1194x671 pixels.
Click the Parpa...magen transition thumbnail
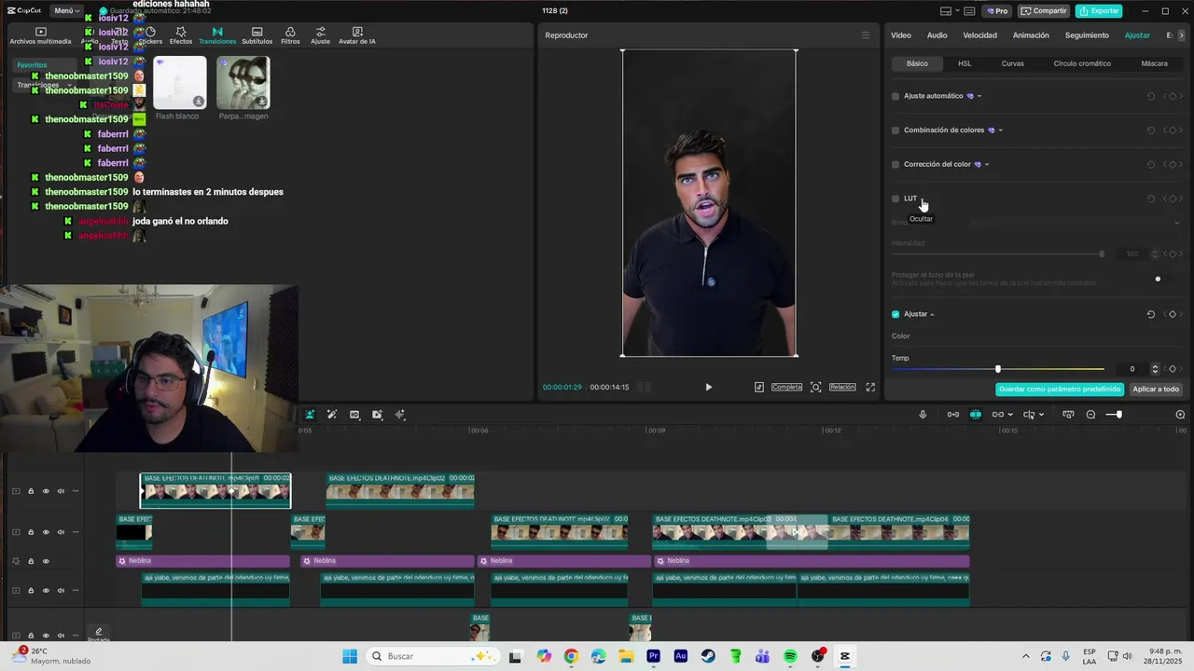pos(243,83)
